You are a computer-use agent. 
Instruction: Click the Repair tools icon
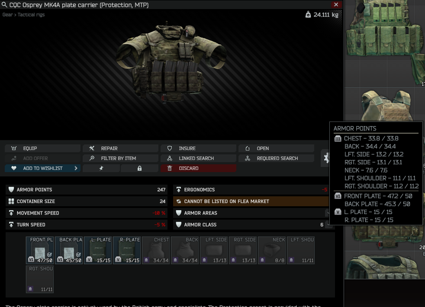92,148
